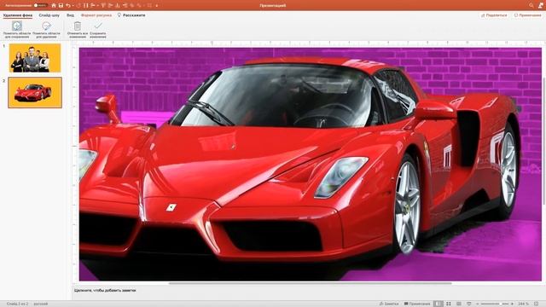Click the language indicator in status bar

tap(41, 304)
